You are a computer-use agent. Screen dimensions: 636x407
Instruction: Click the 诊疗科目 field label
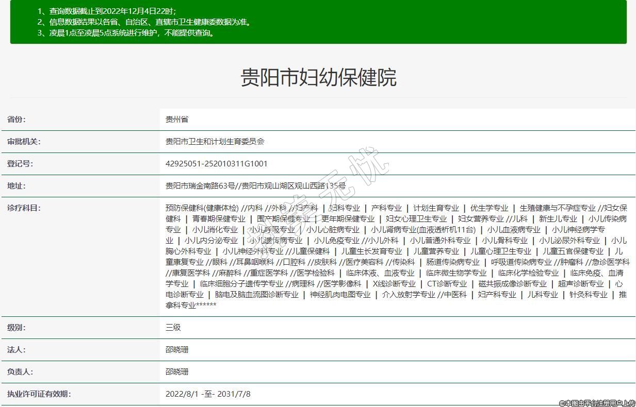click(x=24, y=208)
